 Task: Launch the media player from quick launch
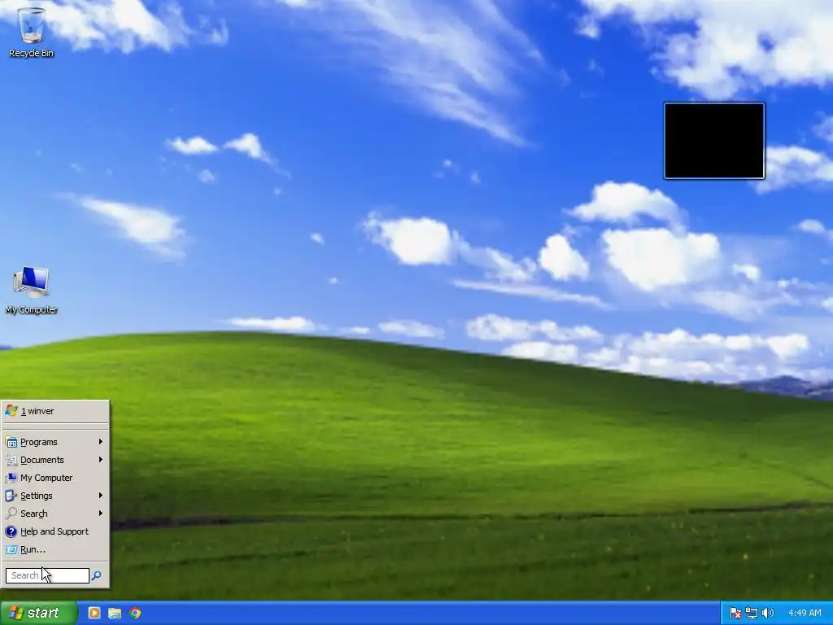click(x=94, y=613)
